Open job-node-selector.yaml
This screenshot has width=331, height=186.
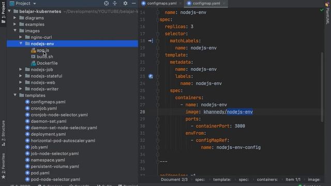coord(55,153)
